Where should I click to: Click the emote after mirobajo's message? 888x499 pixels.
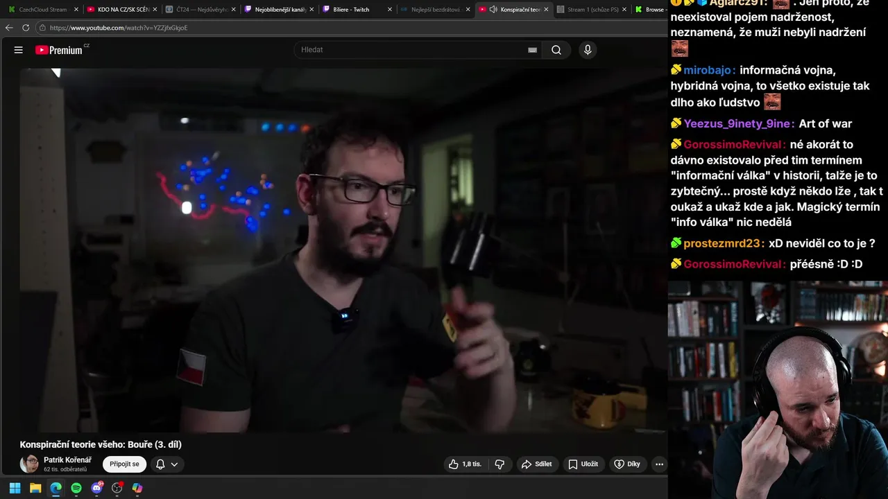click(x=772, y=102)
